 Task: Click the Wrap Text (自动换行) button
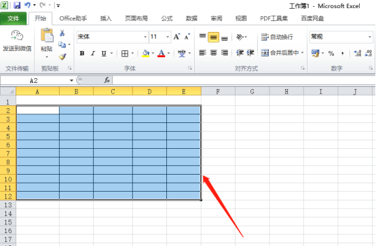coord(277,37)
